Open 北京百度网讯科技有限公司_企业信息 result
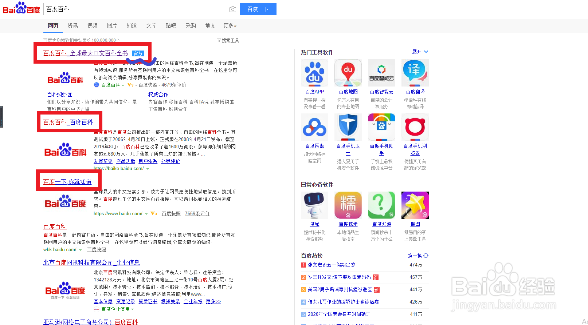Screen dimensions: 588x325 pyautogui.click(x=91, y=262)
